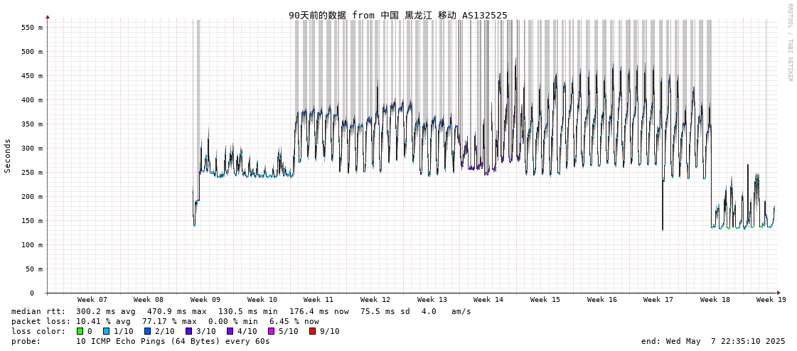797x351 pixels.
Task: Click the '200 m' y-axis tick label
Action: pos(33,197)
